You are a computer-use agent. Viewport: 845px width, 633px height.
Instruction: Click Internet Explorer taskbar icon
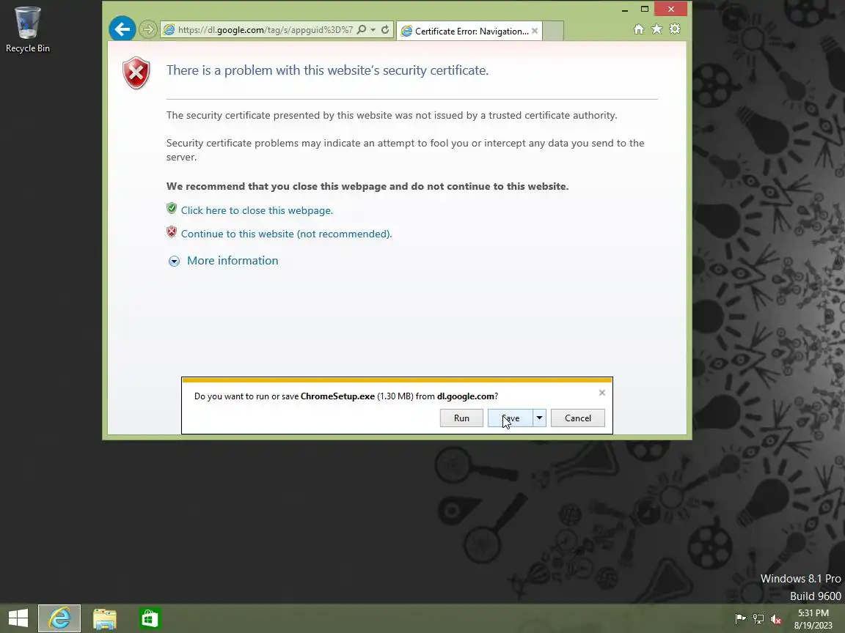59,618
